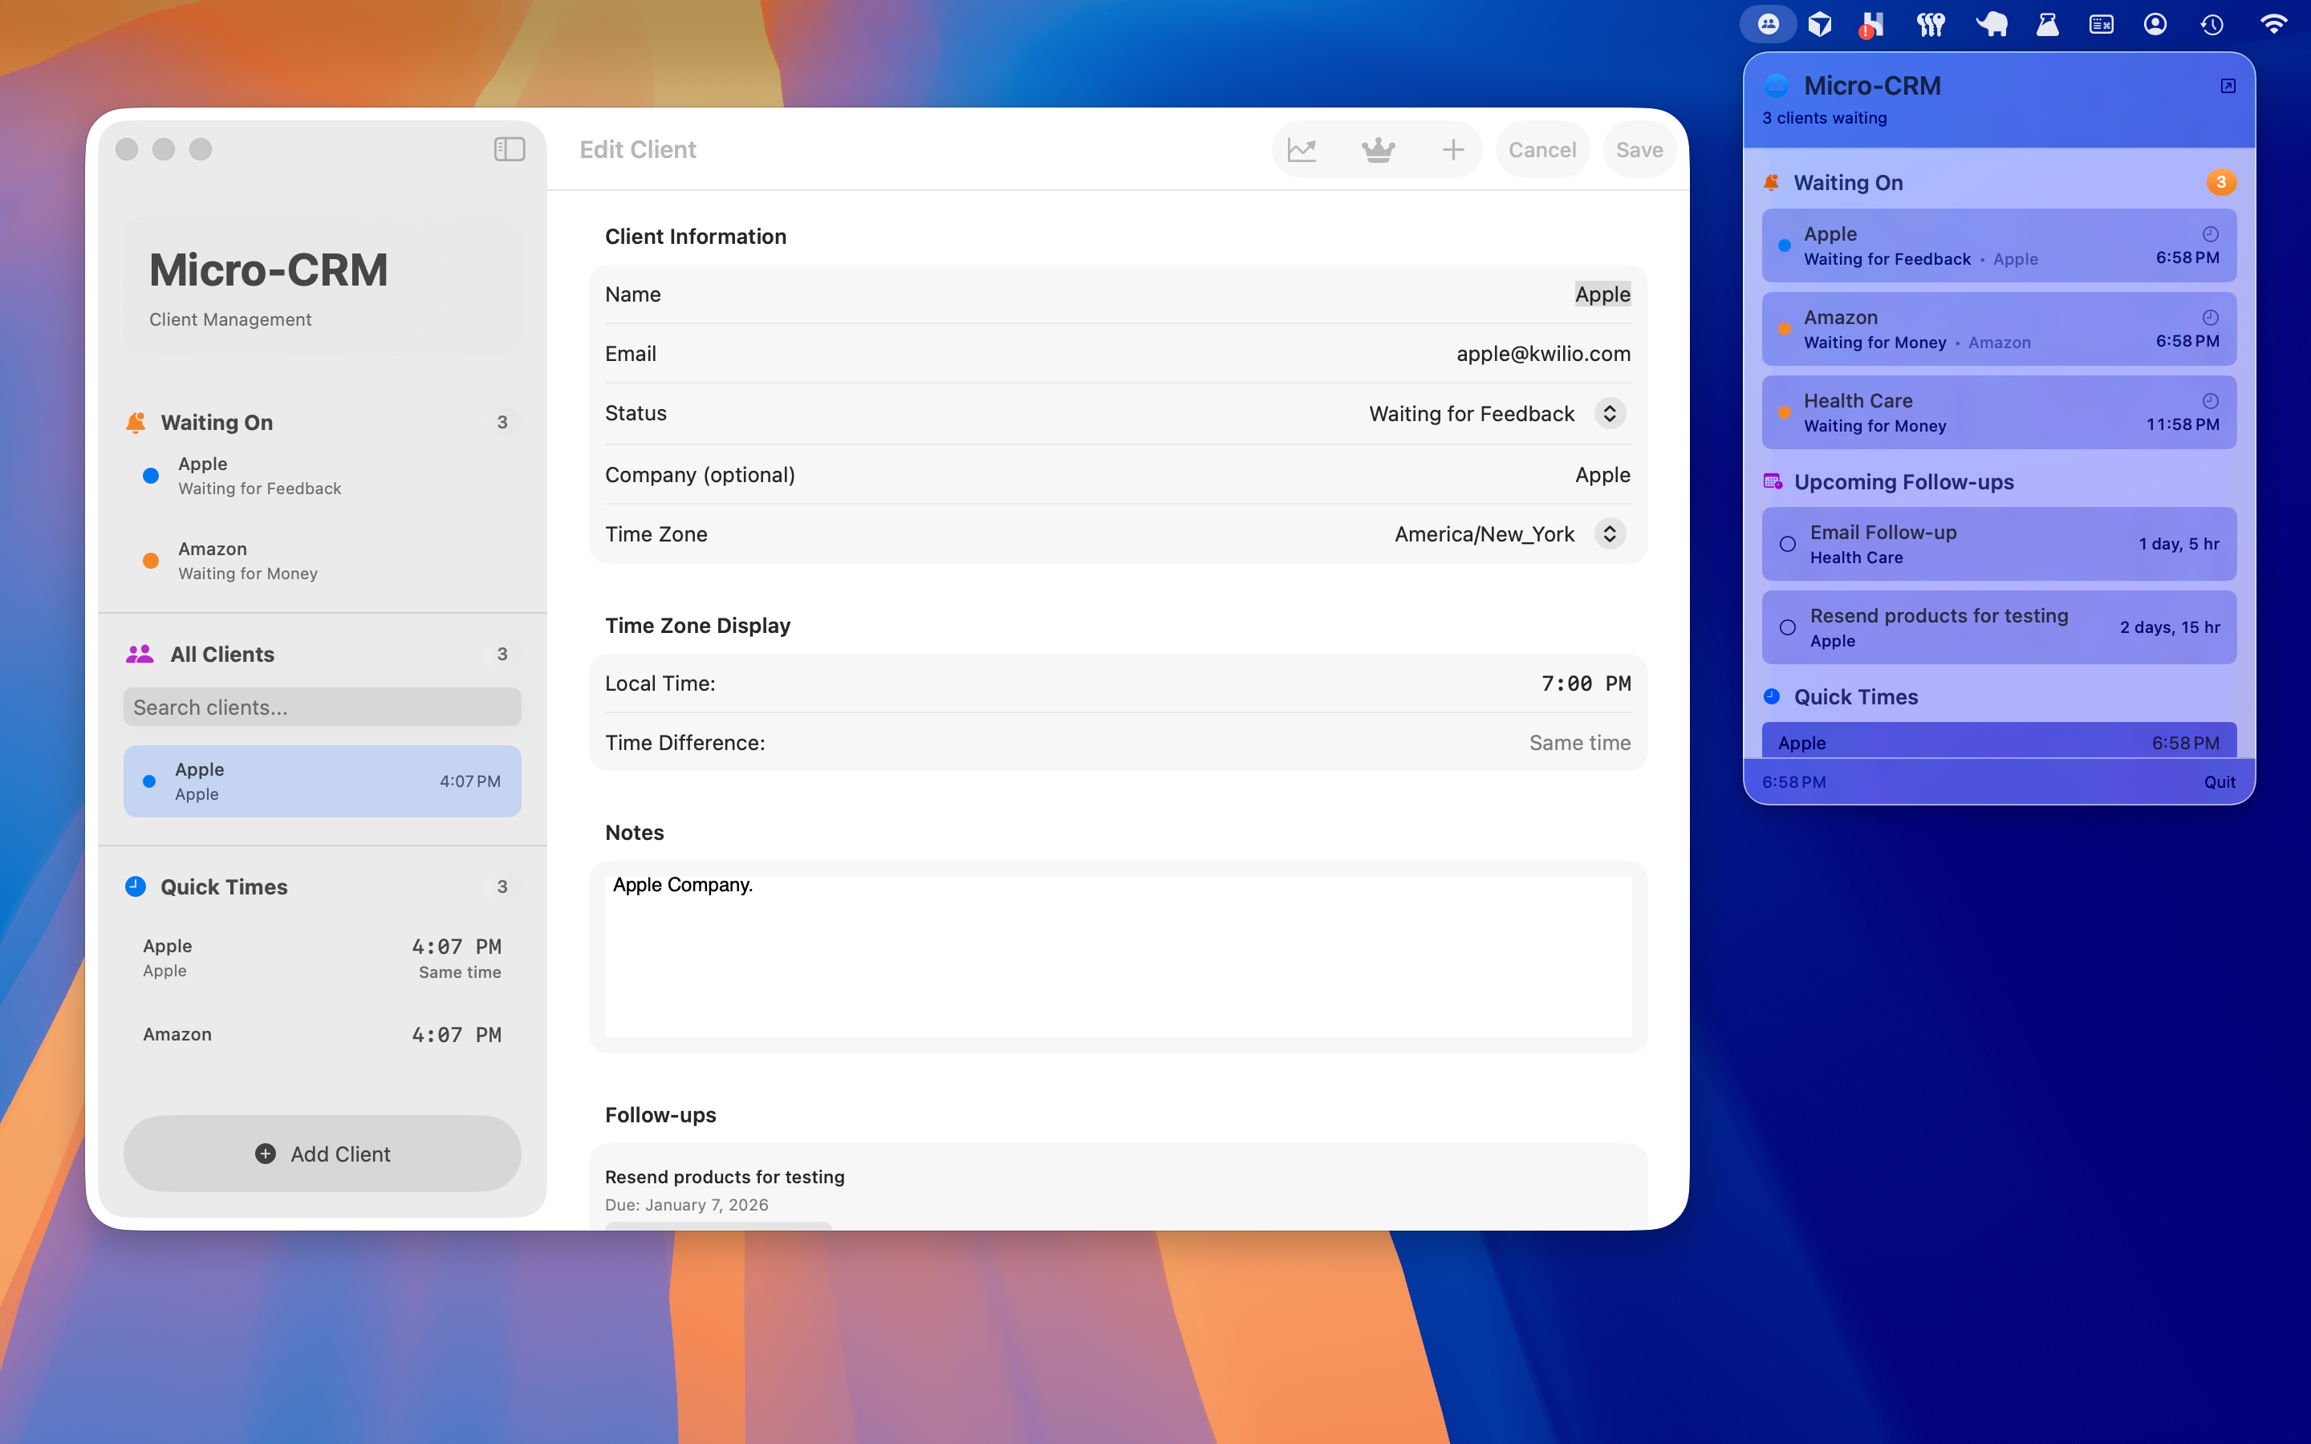Select Apple entry in sidebar Quick Times
This screenshot has width=2311, height=1444.
point(322,958)
